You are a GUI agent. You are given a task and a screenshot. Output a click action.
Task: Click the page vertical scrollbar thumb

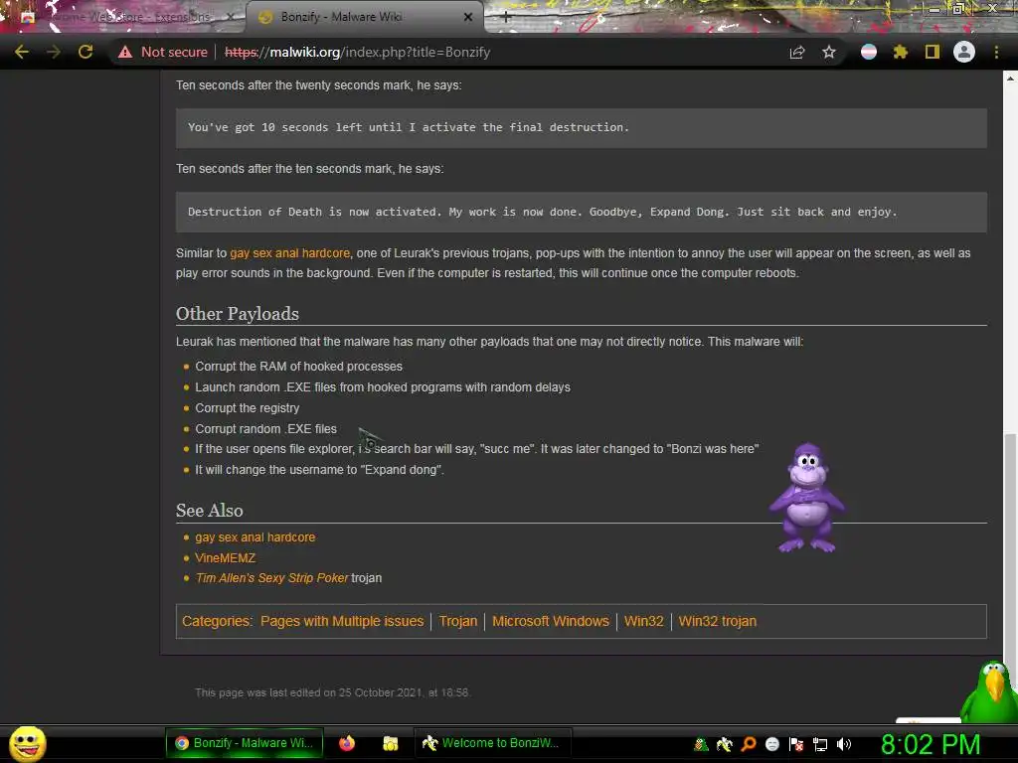point(1010,558)
